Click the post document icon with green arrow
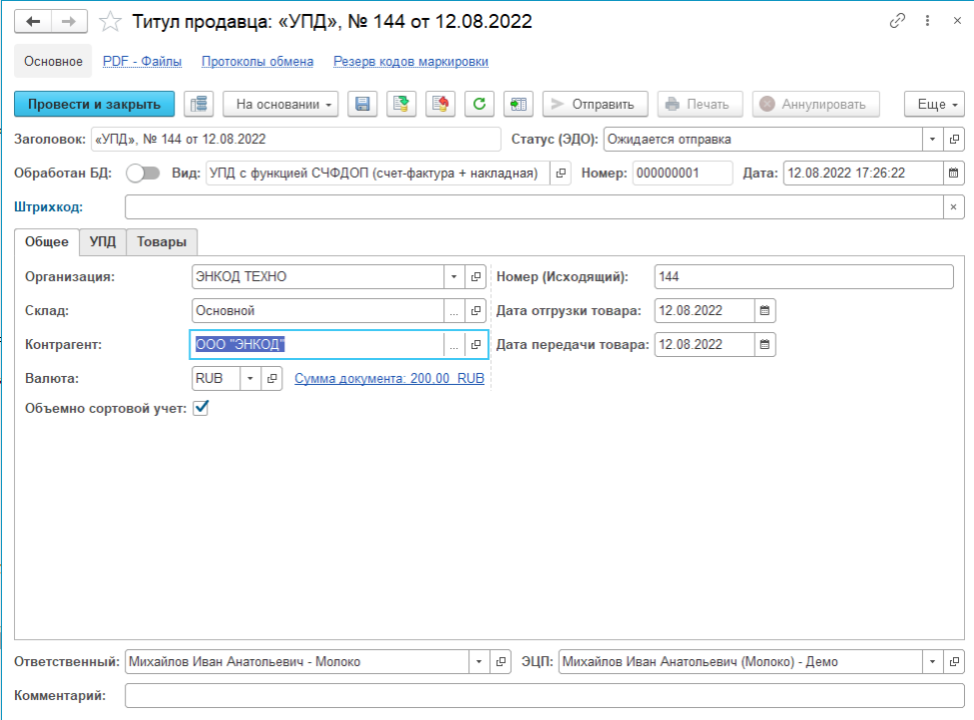This screenshot has width=974, height=720. click(x=401, y=104)
